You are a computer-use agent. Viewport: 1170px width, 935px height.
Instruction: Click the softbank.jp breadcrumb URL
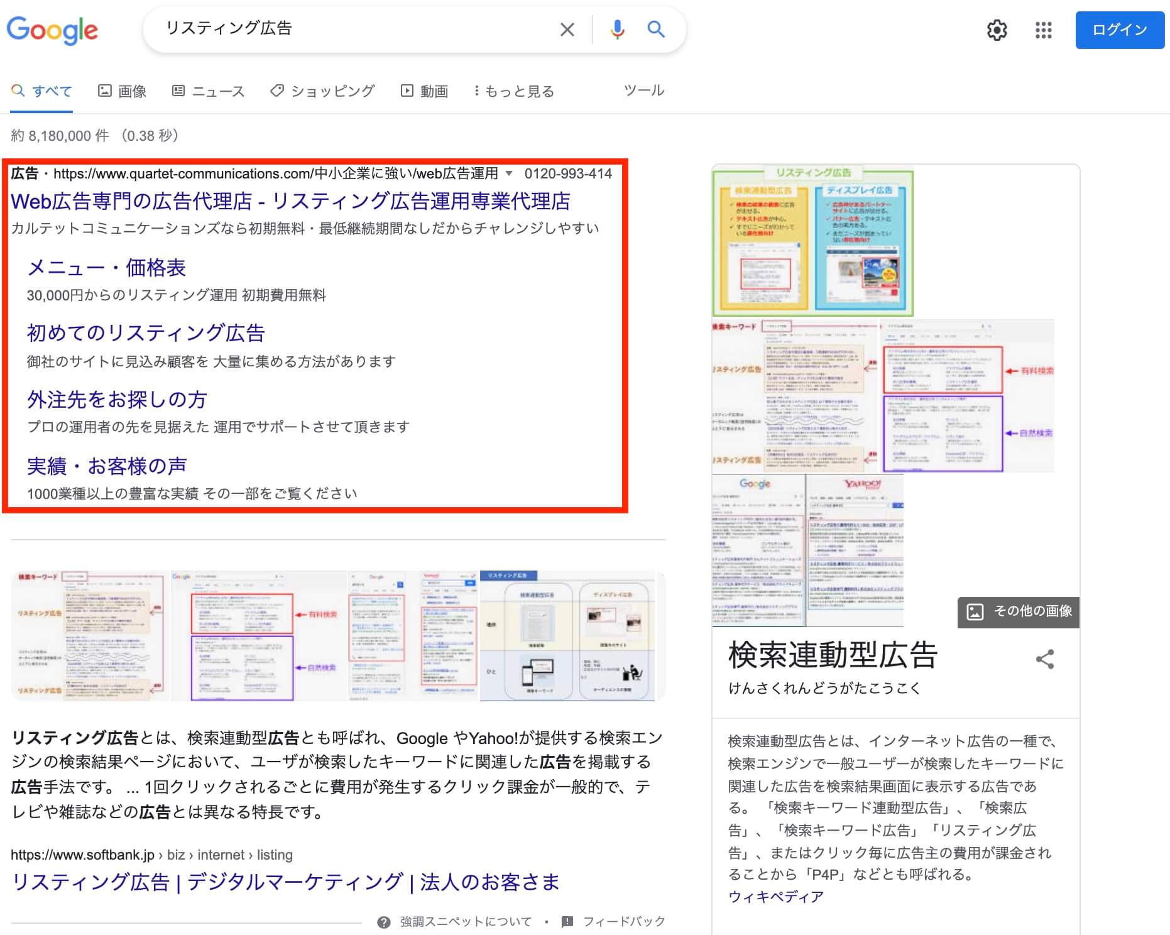pos(151,855)
